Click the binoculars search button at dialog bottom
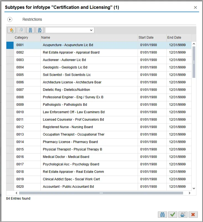 (163, 215)
